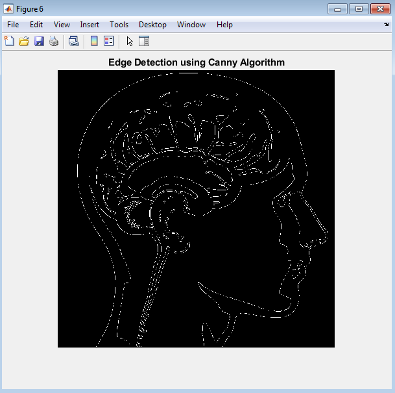This screenshot has height=393, width=395.
Task: Click the Open File folder icon
Action: (x=24, y=41)
